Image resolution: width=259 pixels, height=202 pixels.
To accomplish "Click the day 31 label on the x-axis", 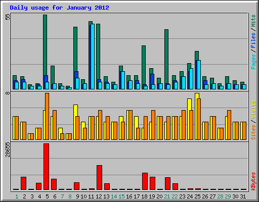I will (x=243, y=196).
